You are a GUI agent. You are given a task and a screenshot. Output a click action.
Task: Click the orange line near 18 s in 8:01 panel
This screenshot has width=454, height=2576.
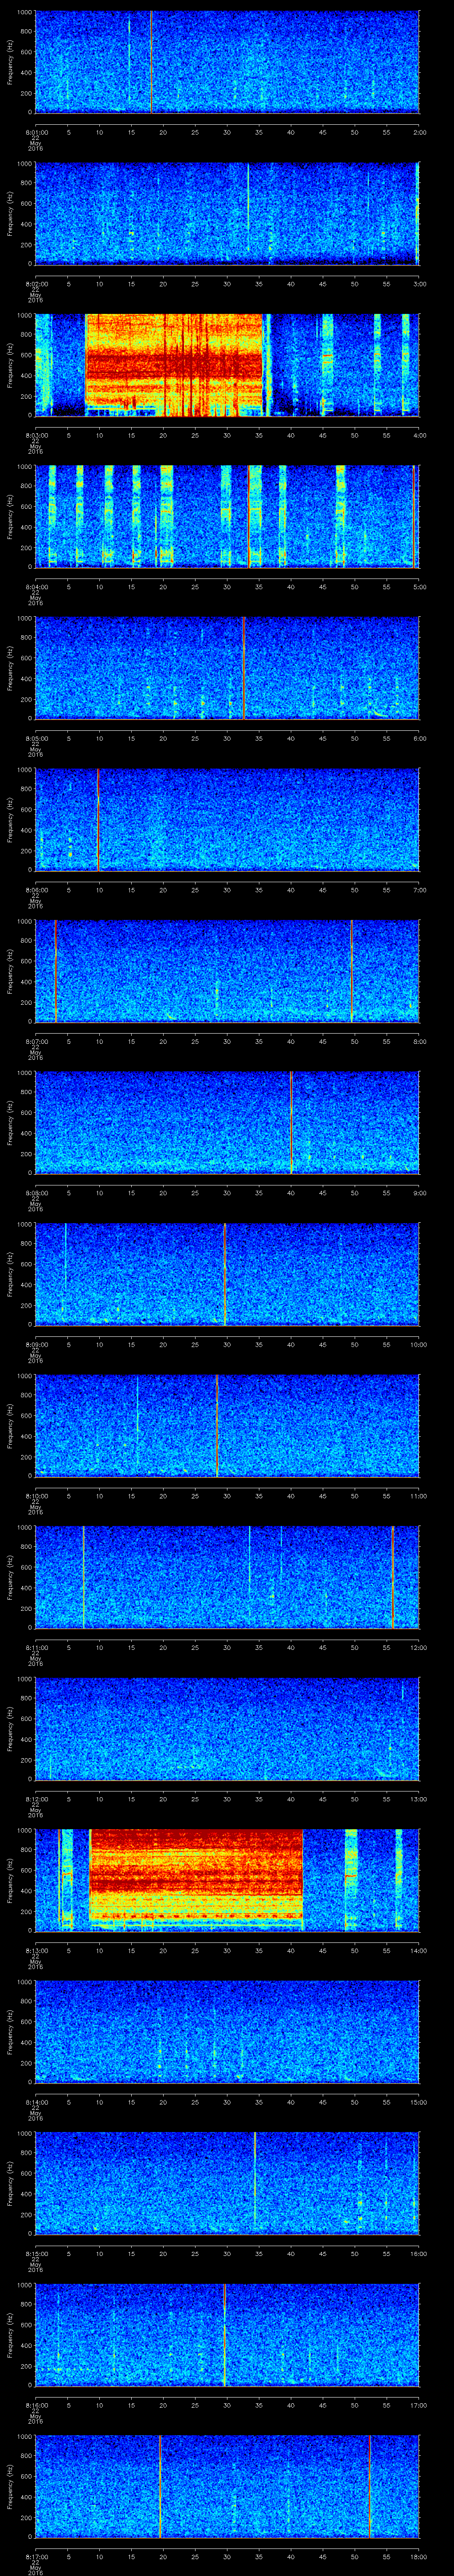[152, 62]
